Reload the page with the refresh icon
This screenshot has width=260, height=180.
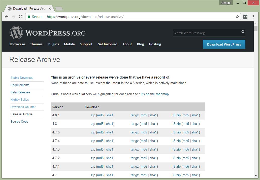pyautogui.click(x=21, y=17)
